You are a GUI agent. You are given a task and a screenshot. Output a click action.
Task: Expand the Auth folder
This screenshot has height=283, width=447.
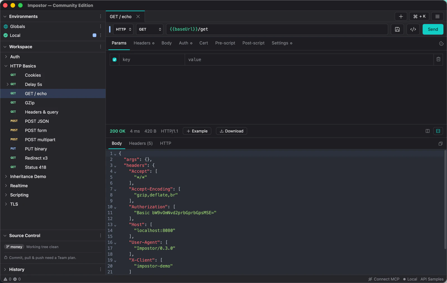(6, 56)
